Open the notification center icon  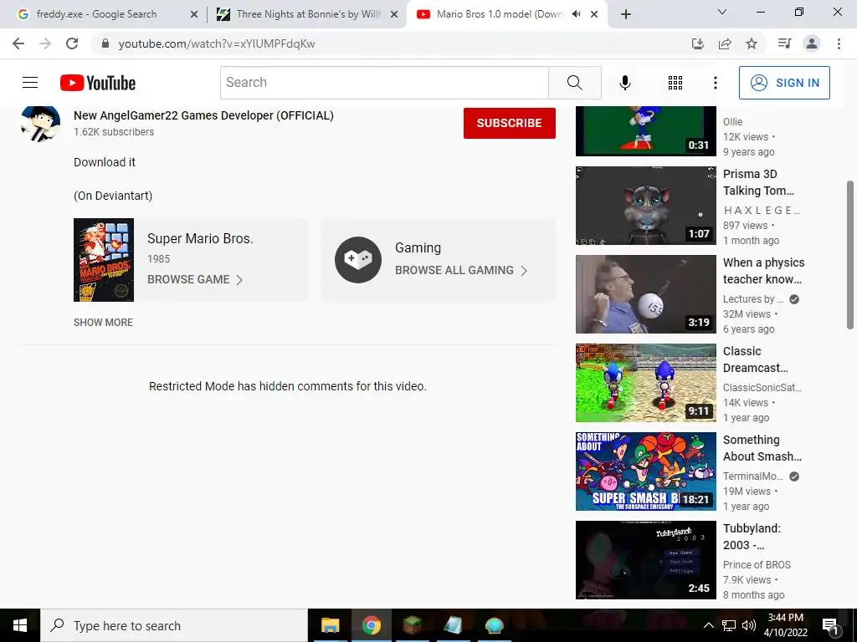(x=831, y=625)
